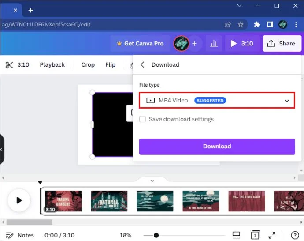
Task: Enter fullscreen with expand arrows icon
Action: [x=272, y=235]
